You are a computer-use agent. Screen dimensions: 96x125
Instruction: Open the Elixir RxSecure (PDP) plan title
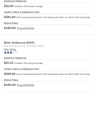click(19, 43)
